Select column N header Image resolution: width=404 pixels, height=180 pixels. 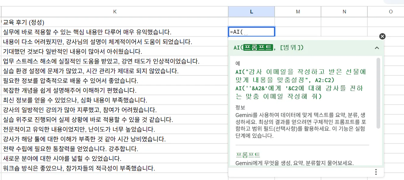point(344,12)
